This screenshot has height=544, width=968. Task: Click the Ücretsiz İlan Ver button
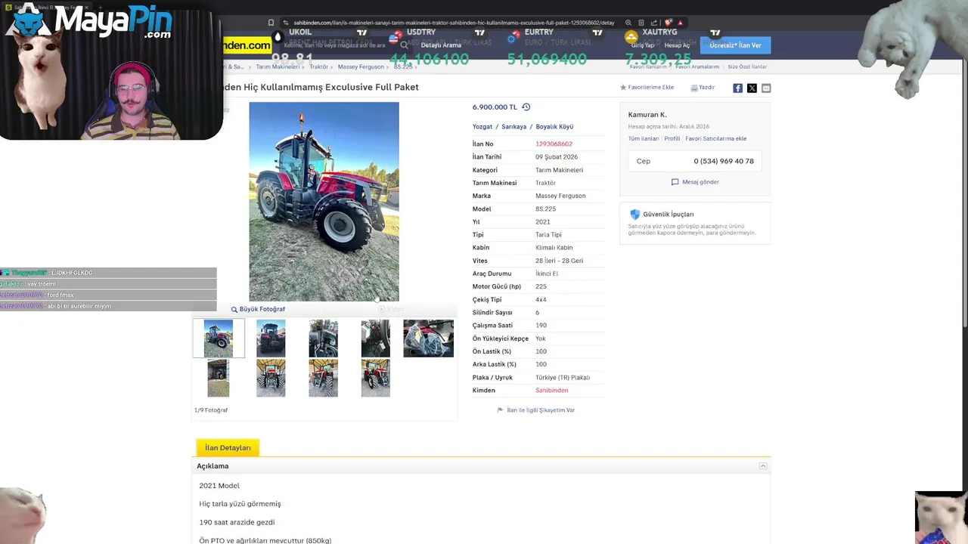pos(735,45)
